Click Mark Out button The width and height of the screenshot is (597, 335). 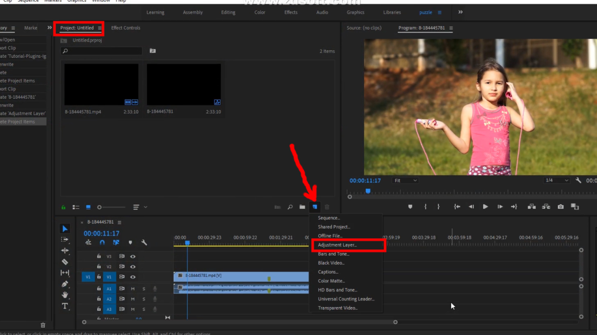click(438, 207)
